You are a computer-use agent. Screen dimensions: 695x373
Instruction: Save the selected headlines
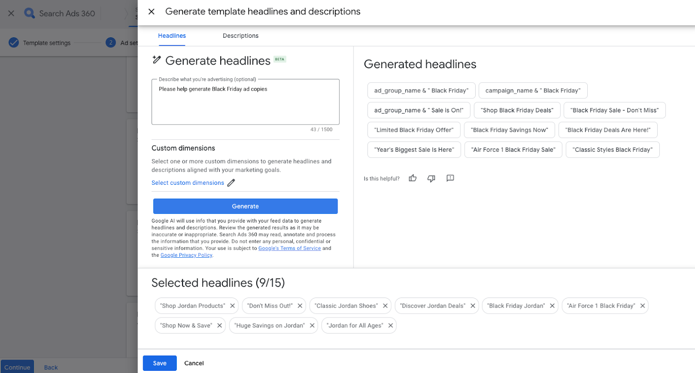coord(159,363)
